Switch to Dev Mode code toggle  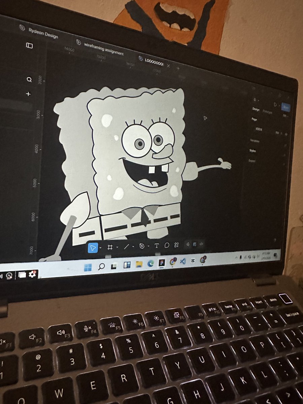tap(201, 244)
